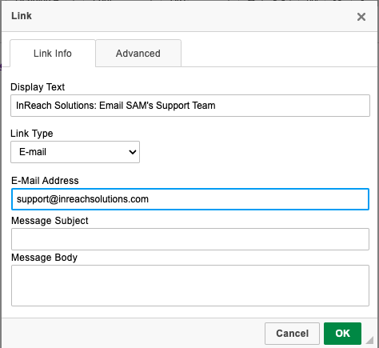Click the Link title in the dialog header

click(22, 16)
